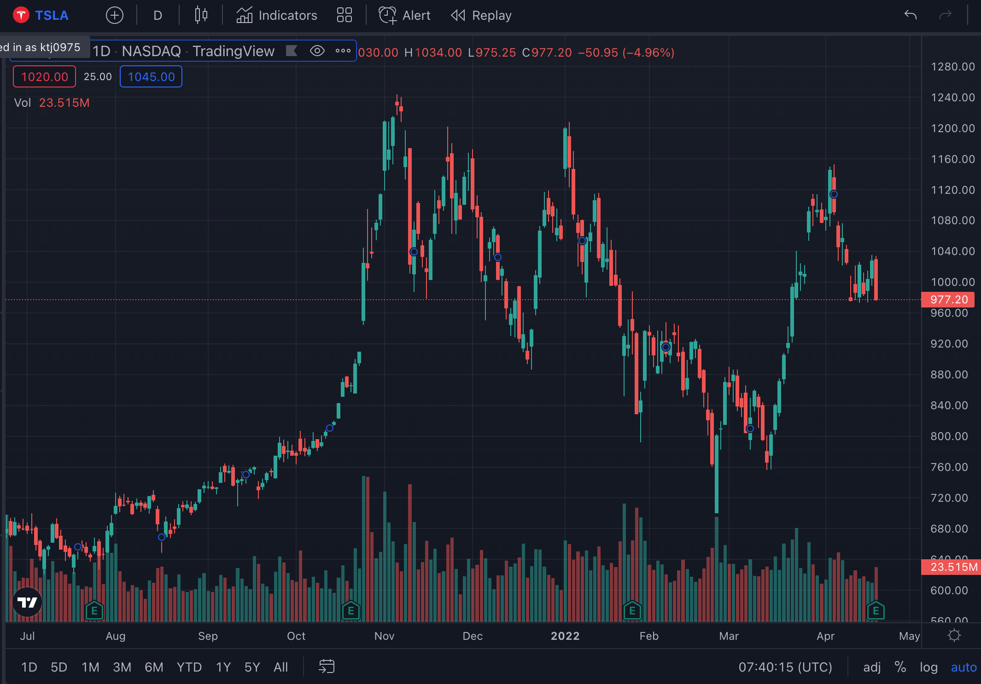Click the 25.00 spread value

(98, 76)
